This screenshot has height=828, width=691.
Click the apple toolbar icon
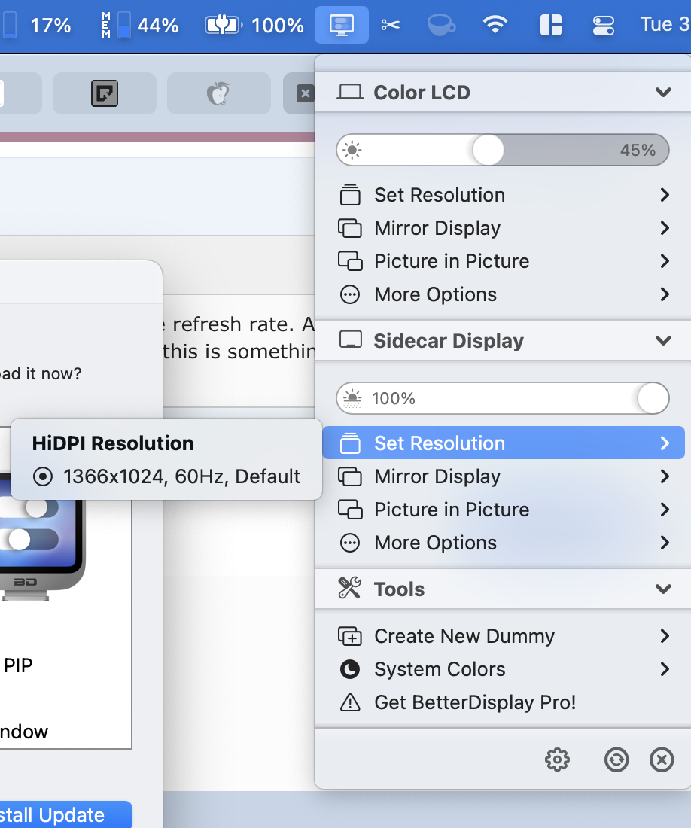pos(218,93)
